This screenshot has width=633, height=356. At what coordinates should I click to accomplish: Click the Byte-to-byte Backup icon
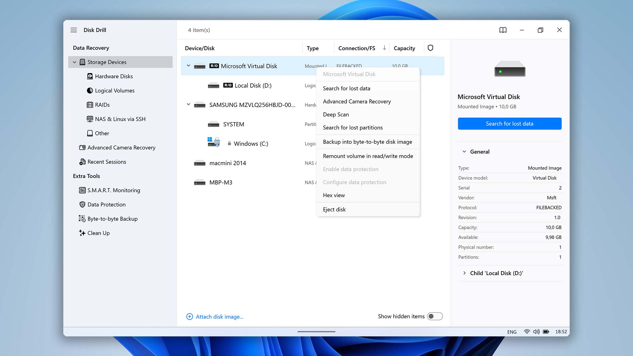(x=82, y=219)
